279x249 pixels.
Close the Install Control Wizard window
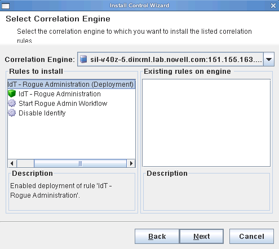(x=273, y=6)
